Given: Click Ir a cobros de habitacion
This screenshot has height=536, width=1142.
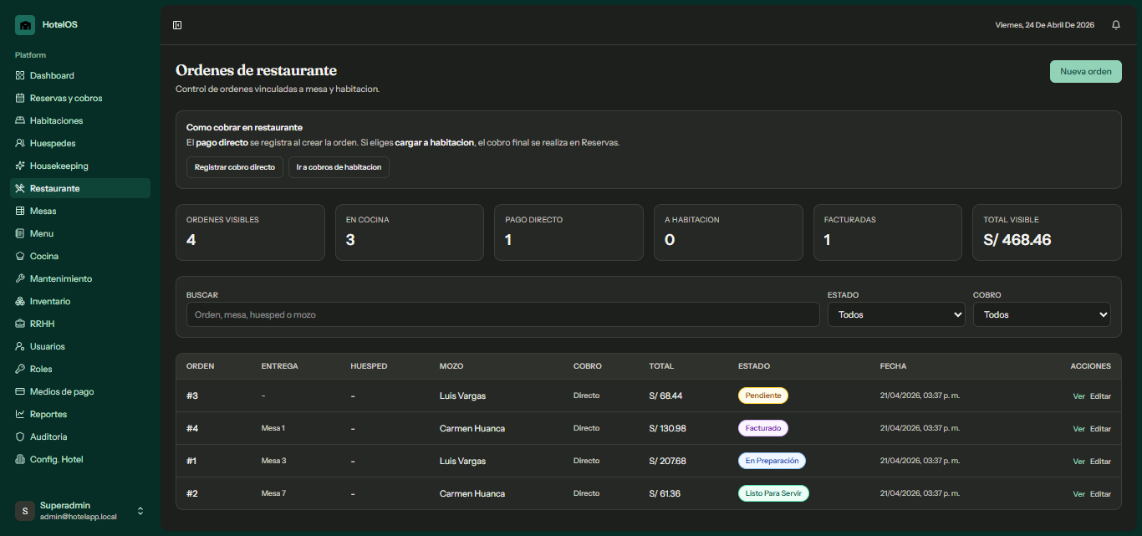Looking at the screenshot, I should point(339,167).
